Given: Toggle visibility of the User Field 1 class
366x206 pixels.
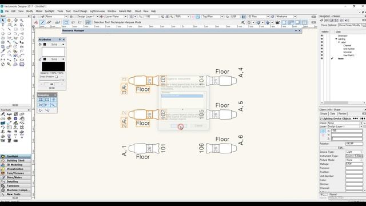Looking at the screenshot, I should 322,56.
